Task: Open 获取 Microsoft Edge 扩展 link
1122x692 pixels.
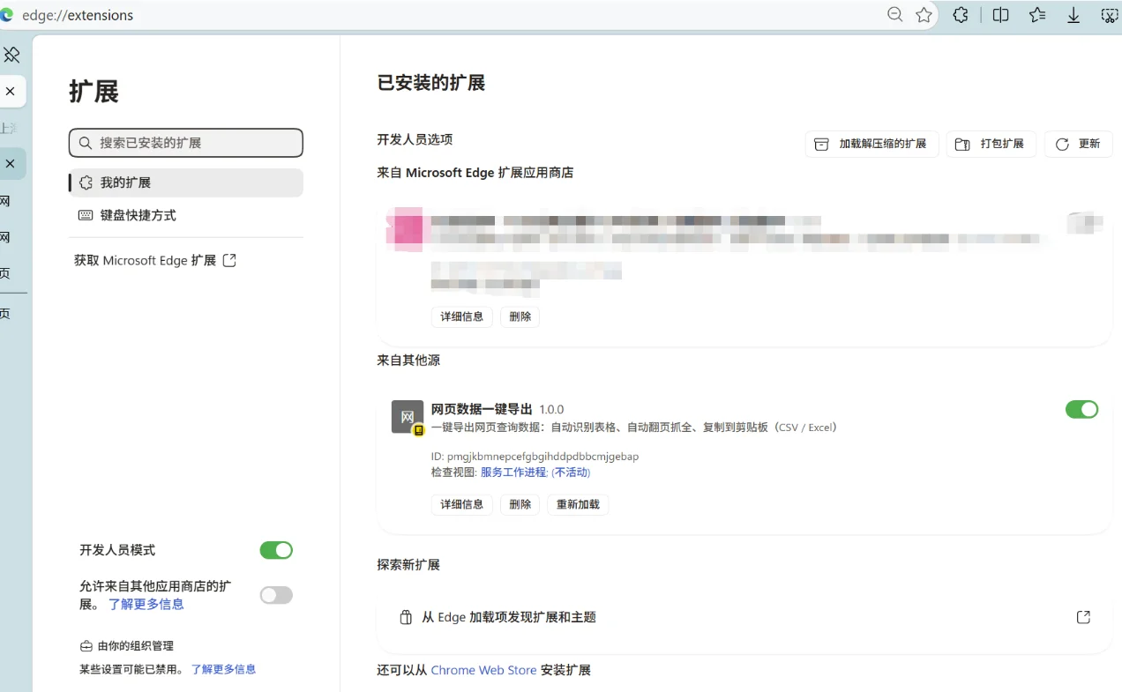Action: point(155,260)
